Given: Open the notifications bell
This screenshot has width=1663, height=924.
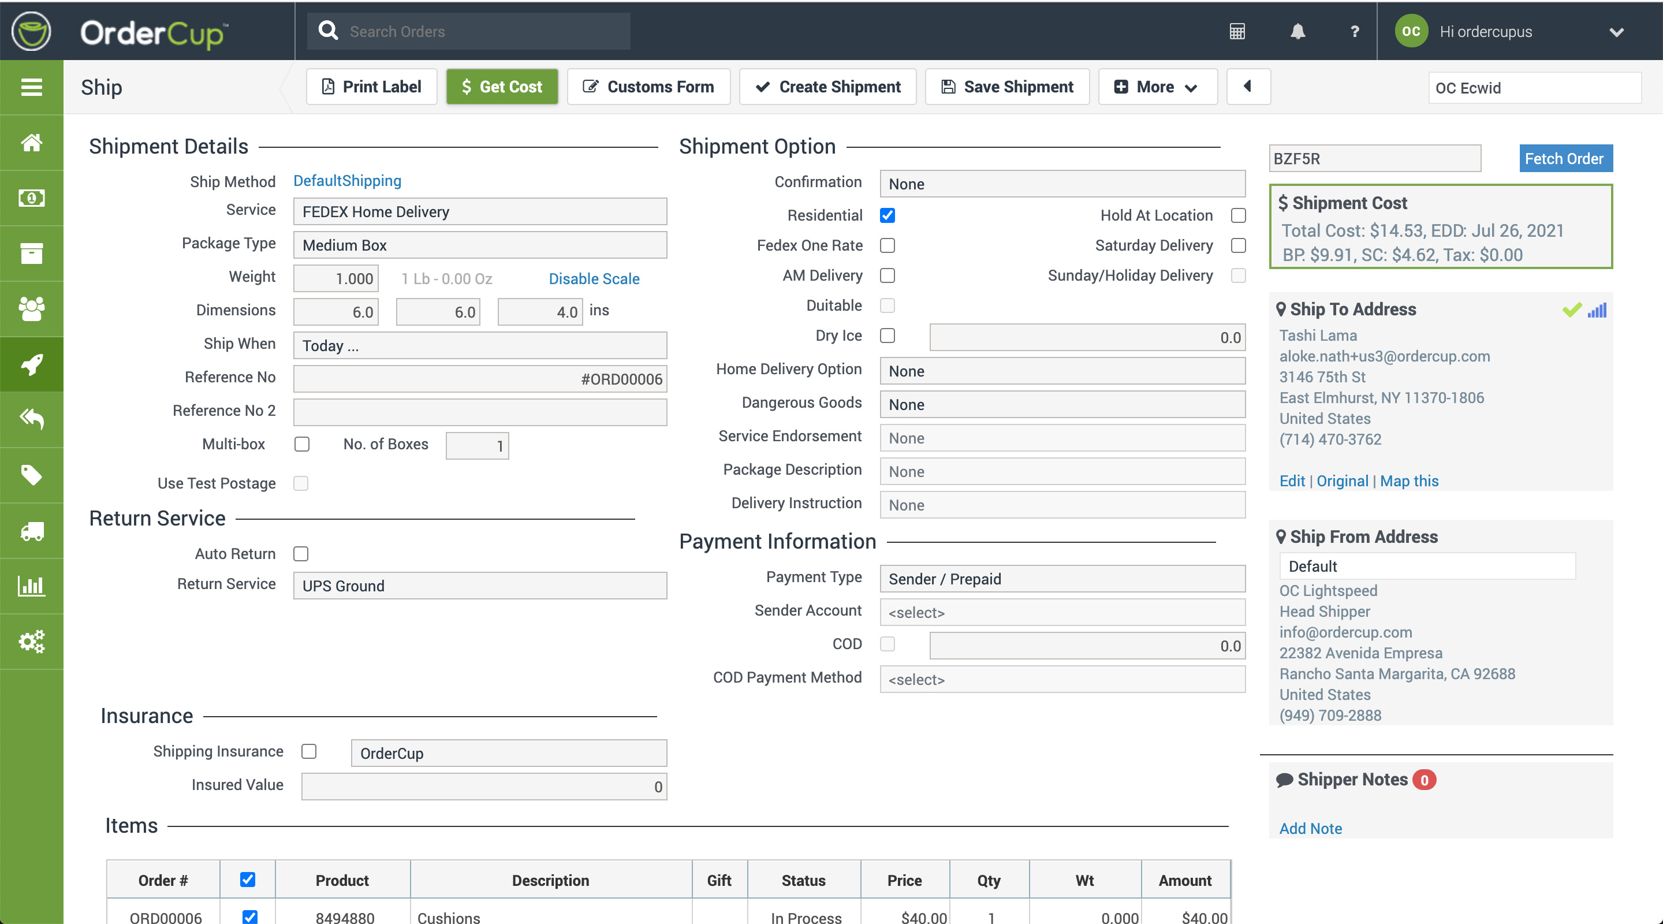Looking at the screenshot, I should point(1297,31).
